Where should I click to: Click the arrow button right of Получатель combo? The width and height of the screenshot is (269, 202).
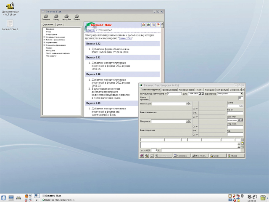click(190, 121)
